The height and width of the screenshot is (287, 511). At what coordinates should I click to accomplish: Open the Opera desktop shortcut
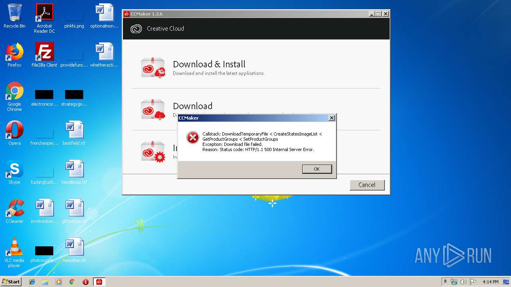point(14,133)
